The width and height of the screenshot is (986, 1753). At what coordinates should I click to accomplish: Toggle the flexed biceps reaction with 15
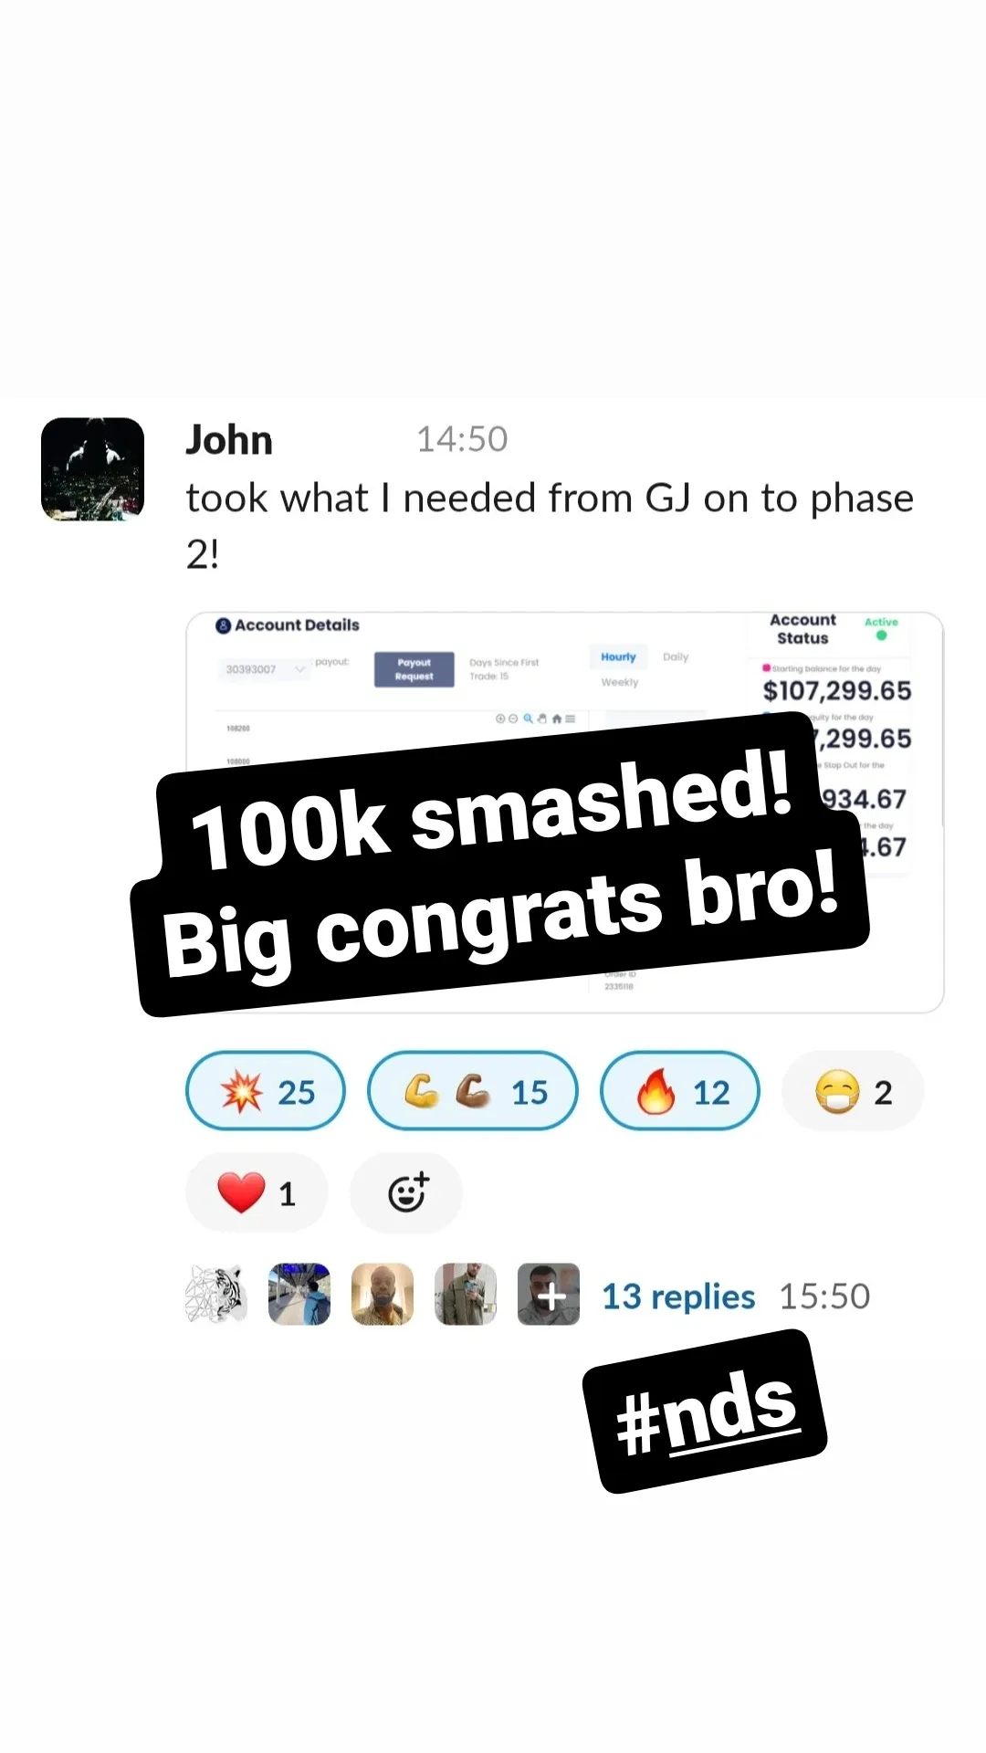click(x=473, y=1091)
